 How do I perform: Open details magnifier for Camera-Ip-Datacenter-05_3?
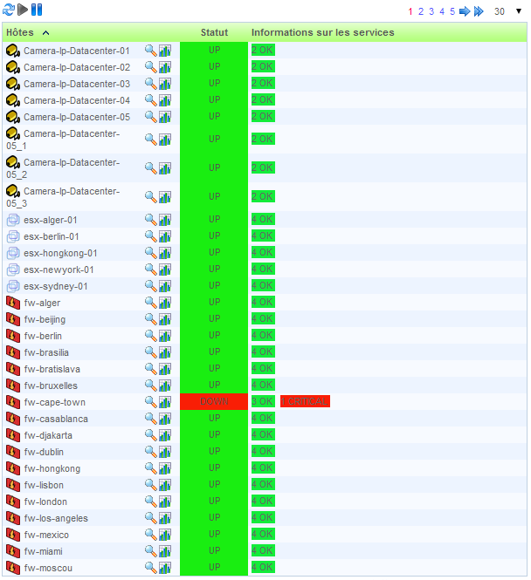click(x=150, y=197)
